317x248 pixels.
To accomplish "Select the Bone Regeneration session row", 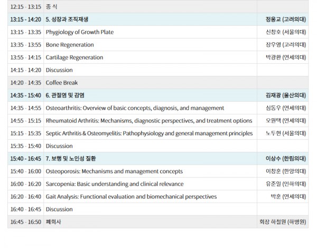I will pos(69,45).
